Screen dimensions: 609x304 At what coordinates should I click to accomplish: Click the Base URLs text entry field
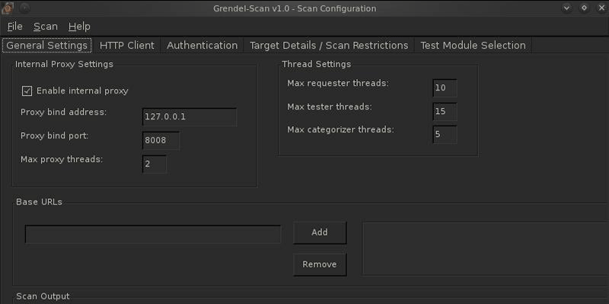click(x=153, y=234)
